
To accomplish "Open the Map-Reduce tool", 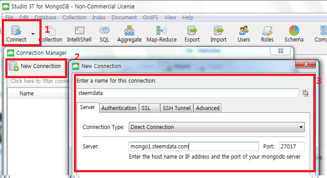I will [x=162, y=34].
